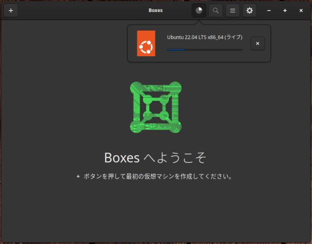Click the green Boxes cube logo

click(155, 107)
